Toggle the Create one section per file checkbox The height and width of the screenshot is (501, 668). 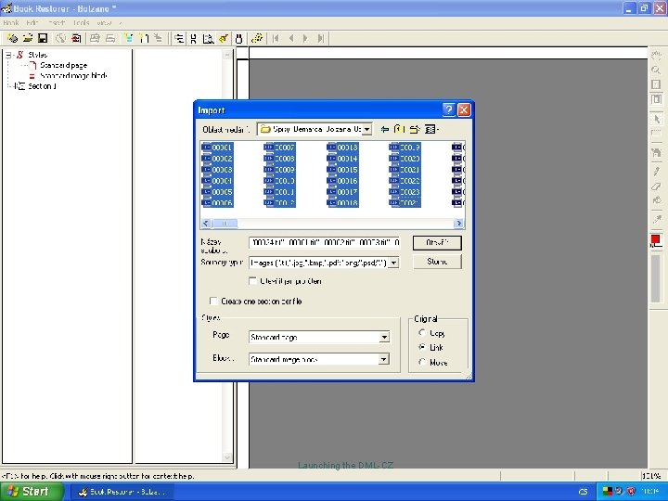pos(213,302)
